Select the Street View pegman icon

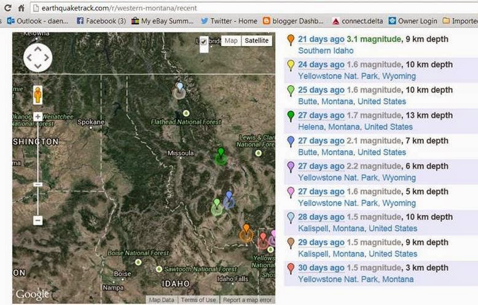pyautogui.click(x=38, y=95)
